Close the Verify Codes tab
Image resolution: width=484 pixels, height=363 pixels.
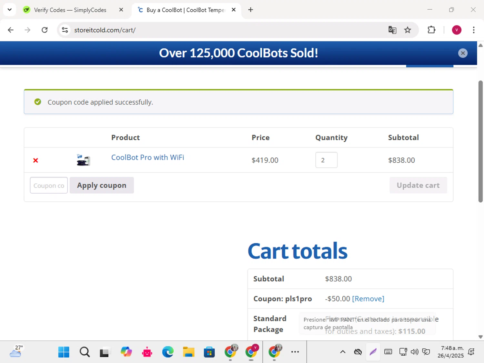click(x=121, y=10)
